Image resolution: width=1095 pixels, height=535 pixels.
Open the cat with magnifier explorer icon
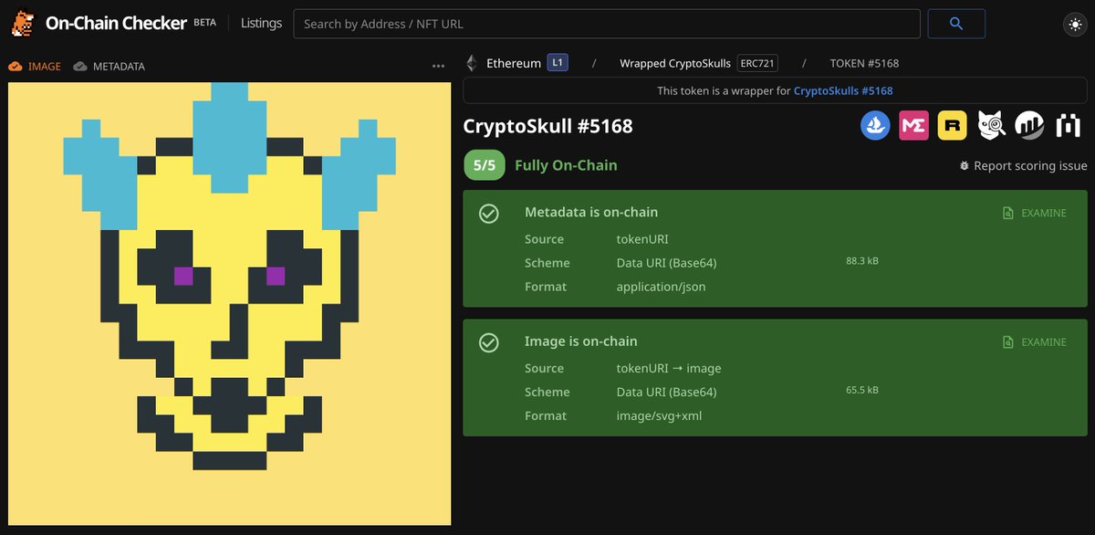click(992, 126)
